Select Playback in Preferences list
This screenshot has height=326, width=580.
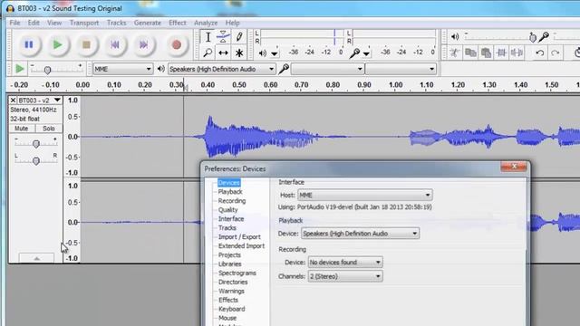[230, 192]
